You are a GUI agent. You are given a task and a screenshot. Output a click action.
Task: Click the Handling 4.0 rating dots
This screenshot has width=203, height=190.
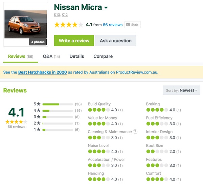point(99,179)
